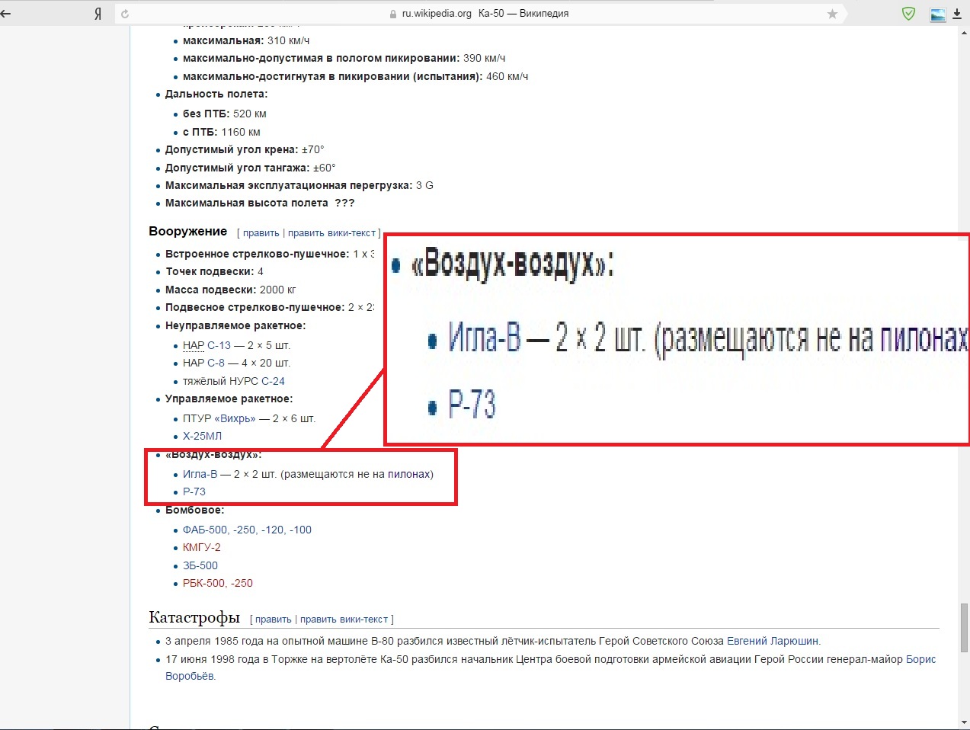Screen dimensions: 970x730
Task: Click the text 'без ПТБ: 520 км'
Action: tap(225, 114)
